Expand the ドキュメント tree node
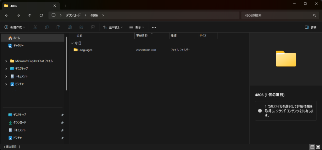This screenshot has height=150, width=322. (x=6, y=76)
